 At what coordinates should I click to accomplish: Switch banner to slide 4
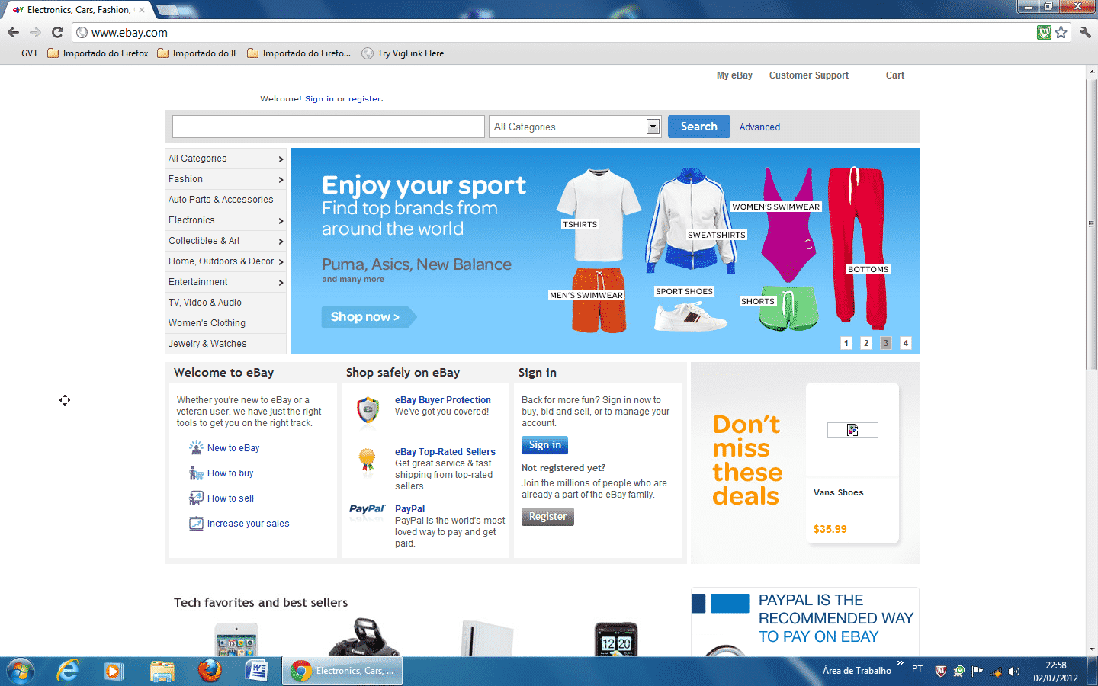pyautogui.click(x=906, y=343)
